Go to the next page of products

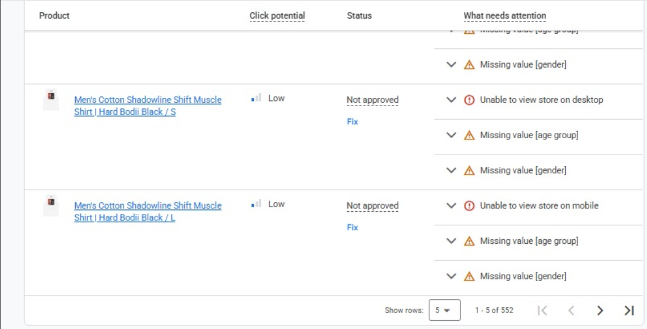[600, 310]
